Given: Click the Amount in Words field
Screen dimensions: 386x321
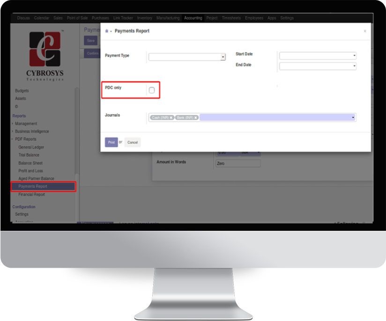Looking at the screenshot, I should coord(238,163).
